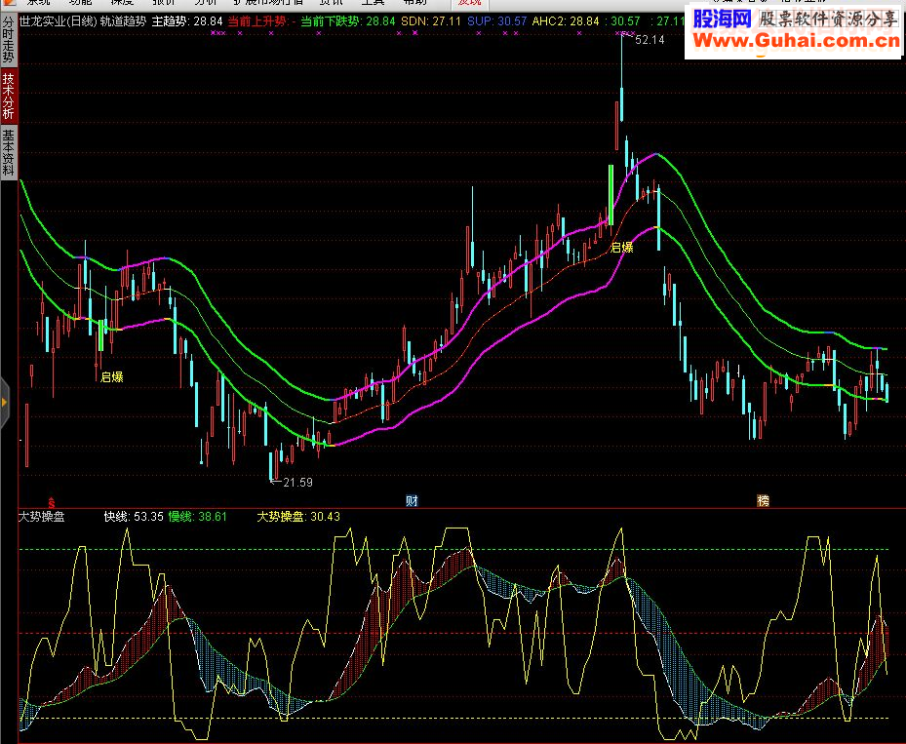
Task: Expand the left panel with the orange arrow
Action: (x=5, y=403)
